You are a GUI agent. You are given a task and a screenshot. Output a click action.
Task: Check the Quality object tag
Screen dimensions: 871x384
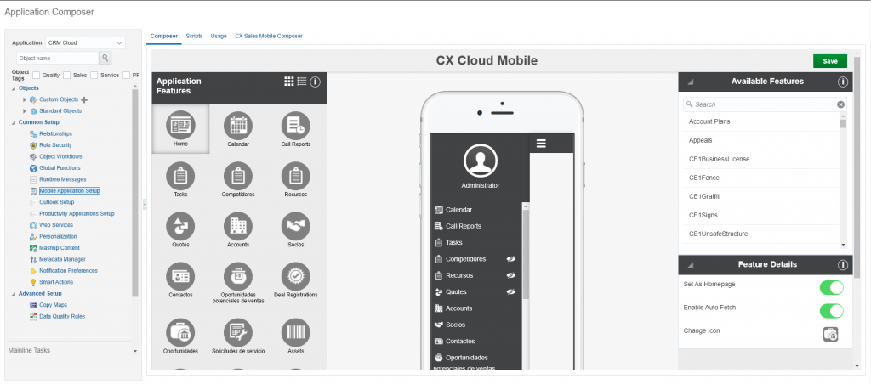(x=36, y=75)
